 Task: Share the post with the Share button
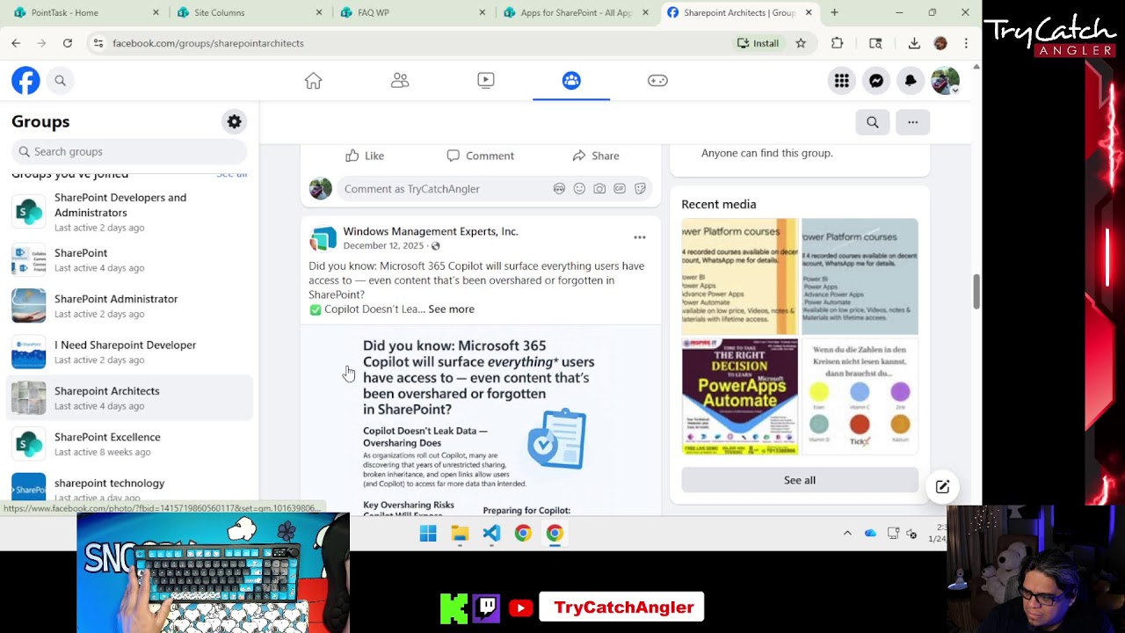pos(596,156)
